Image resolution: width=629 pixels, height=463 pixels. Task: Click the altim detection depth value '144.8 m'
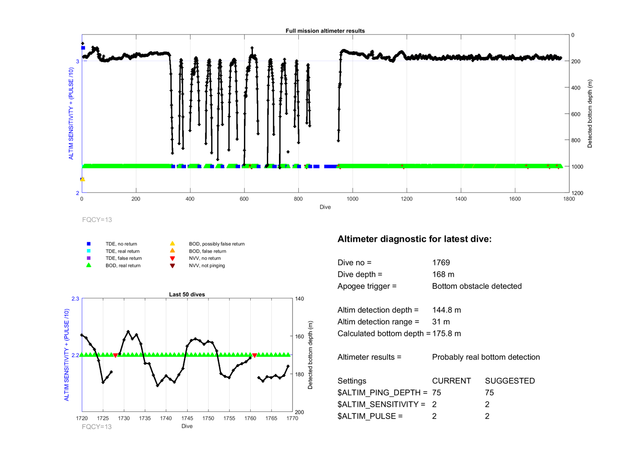[447, 310]
